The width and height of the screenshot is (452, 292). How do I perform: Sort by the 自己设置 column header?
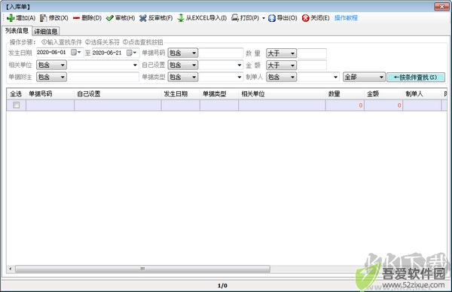tap(118, 94)
